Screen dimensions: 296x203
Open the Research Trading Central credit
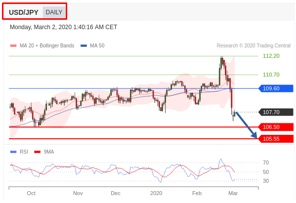point(254,45)
